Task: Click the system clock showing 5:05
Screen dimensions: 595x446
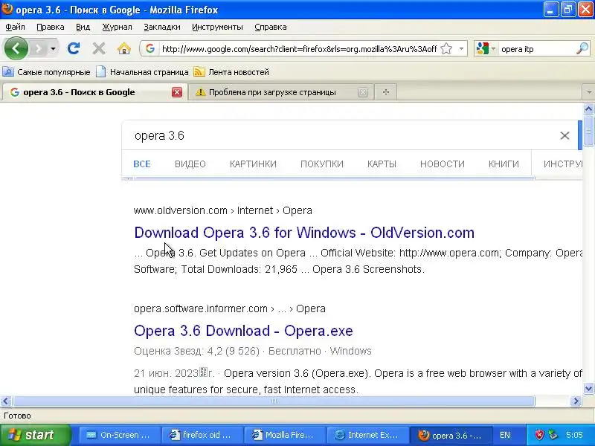Action: point(574,435)
